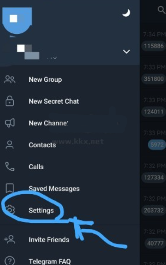Tap the phone icon for Calls
The height and width of the screenshot is (265, 166).
(x=10, y=166)
